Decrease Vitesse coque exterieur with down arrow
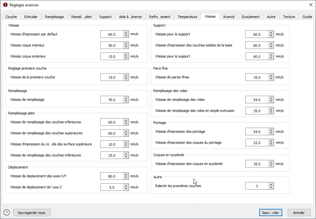This screenshot has width=316, height=219. click(126, 58)
